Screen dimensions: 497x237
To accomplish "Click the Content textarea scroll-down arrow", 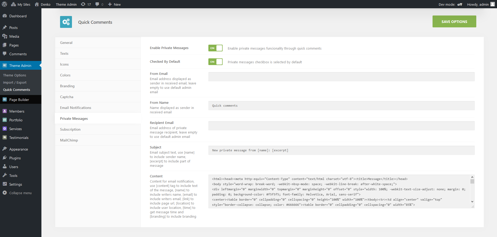I will 472,202.
